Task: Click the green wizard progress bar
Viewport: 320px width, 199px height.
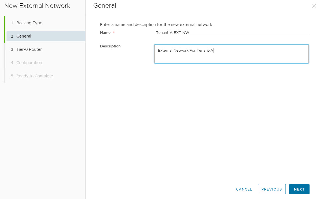Action: 5,29
